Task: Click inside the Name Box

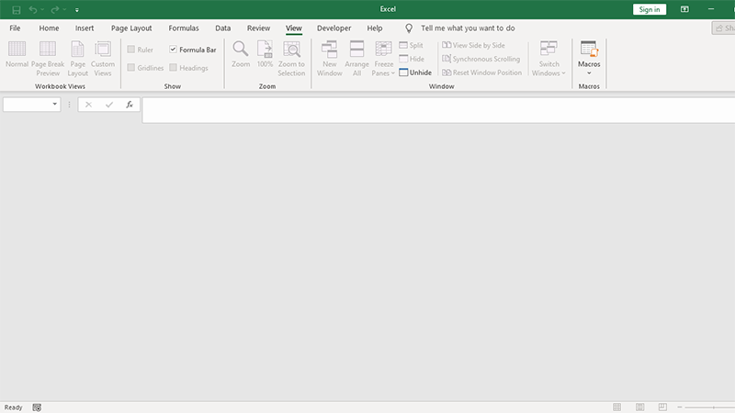Action: click(x=28, y=105)
